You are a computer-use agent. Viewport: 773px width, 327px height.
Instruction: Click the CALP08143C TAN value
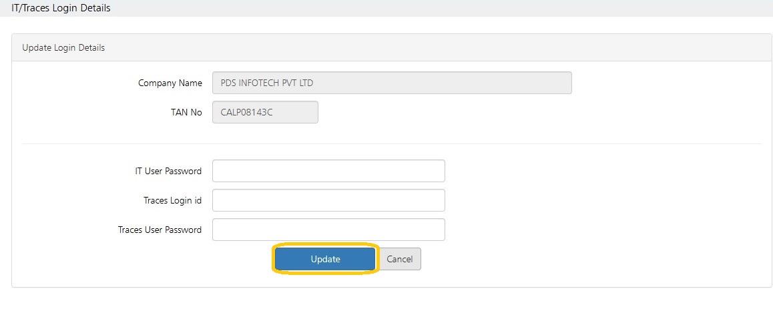pyautogui.click(x=247, y=113)
